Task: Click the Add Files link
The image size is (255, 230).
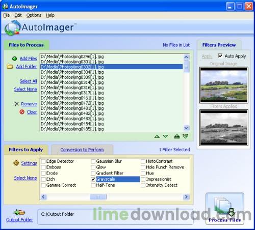Action: coord(28,59)
